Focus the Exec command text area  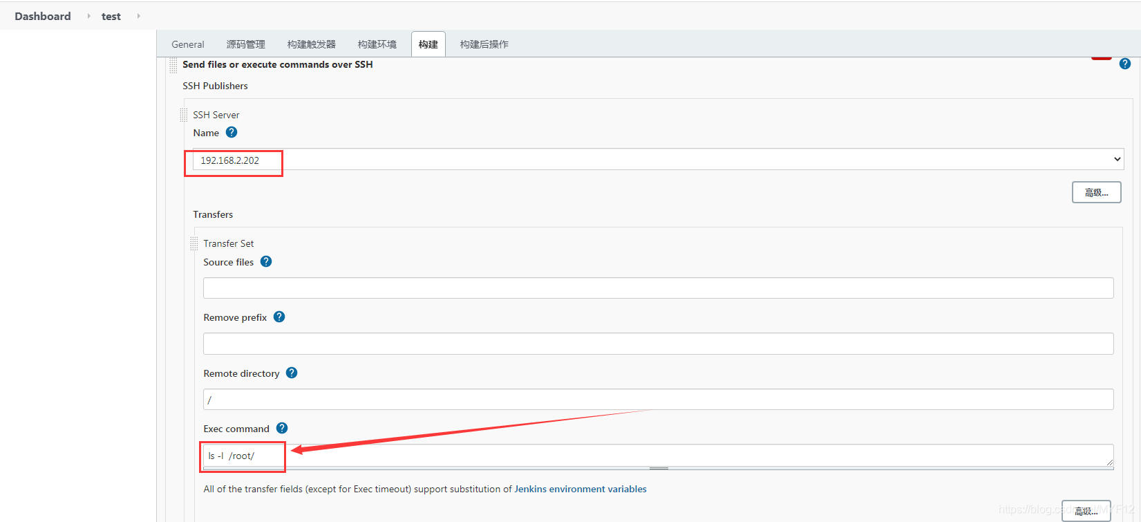(658, 455)
